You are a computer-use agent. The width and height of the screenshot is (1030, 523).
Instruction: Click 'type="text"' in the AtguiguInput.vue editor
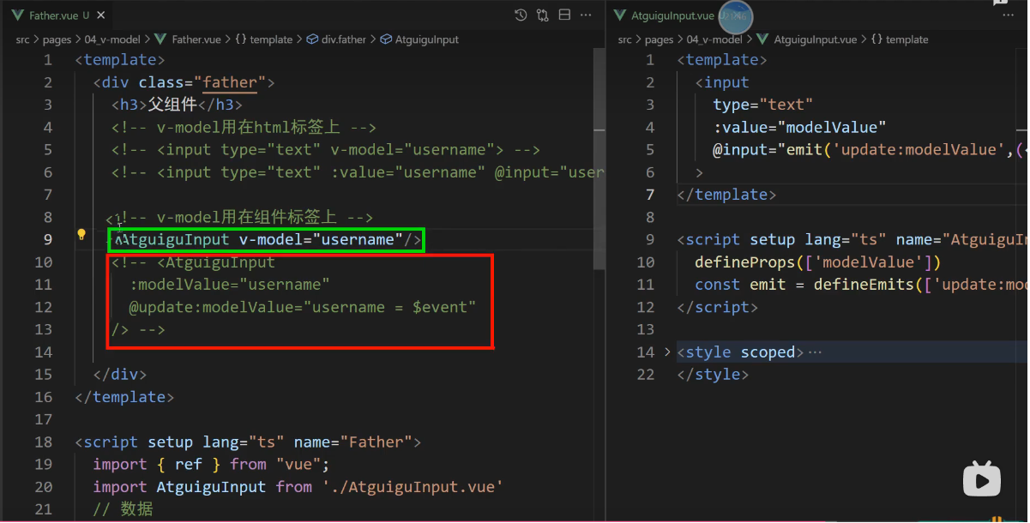(762, 105)
